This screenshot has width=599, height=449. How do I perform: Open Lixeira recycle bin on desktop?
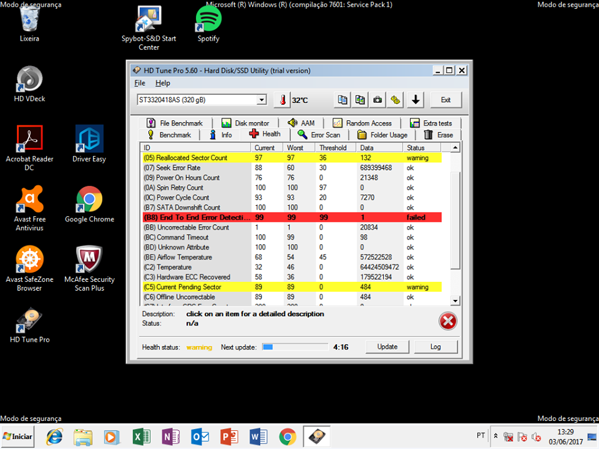[29, 24]
